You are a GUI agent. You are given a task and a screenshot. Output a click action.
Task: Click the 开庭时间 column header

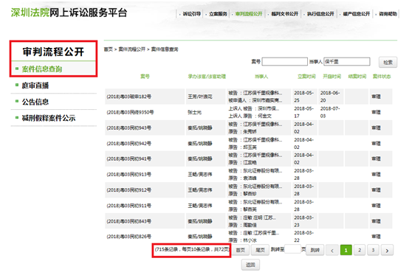(x=332, y=77)
